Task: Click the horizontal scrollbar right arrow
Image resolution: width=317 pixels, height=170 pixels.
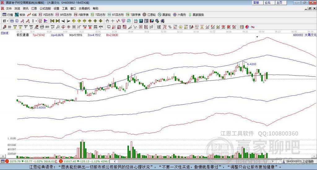Action: [x=272, y=161]
